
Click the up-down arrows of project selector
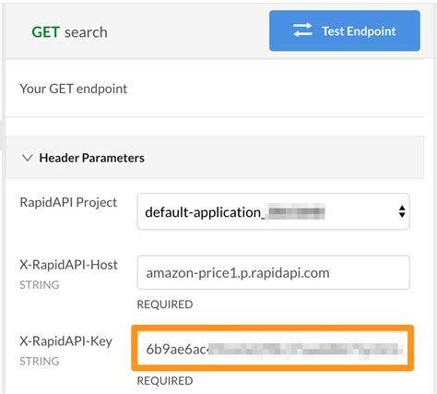[402, 211]
